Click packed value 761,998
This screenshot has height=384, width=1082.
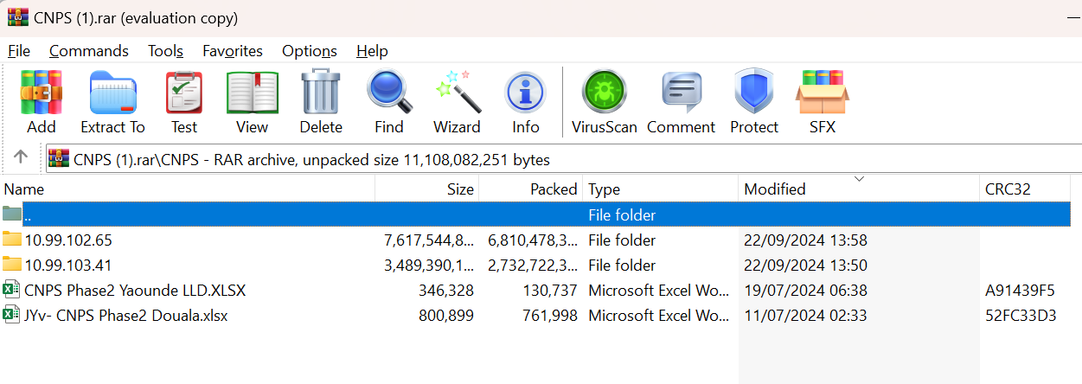[550, 315]
